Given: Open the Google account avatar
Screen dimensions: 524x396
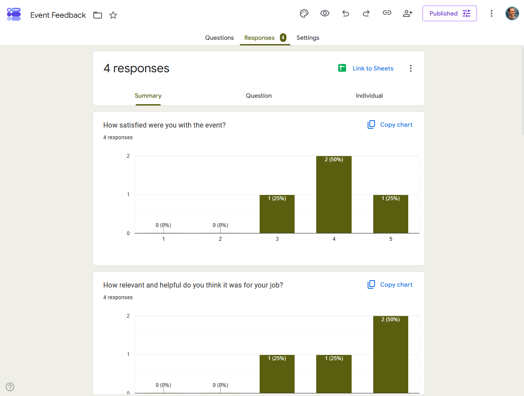Looking at the screenshot, I should pyautogui.click(x=512, y=13).
